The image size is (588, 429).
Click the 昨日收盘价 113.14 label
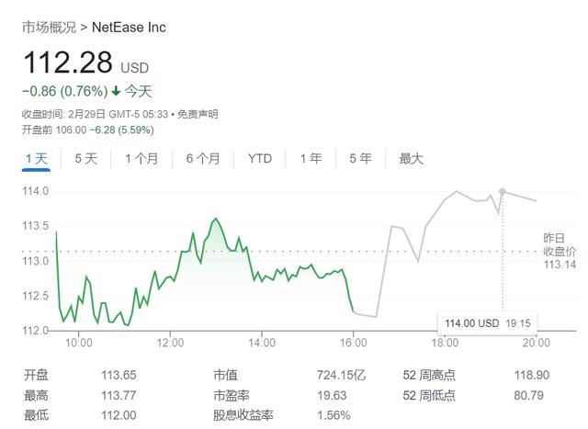559,251
